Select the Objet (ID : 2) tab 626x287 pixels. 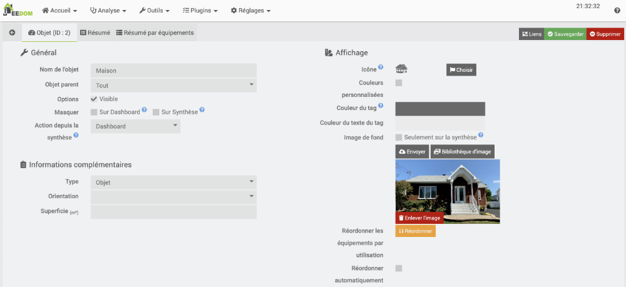(49, 33)
